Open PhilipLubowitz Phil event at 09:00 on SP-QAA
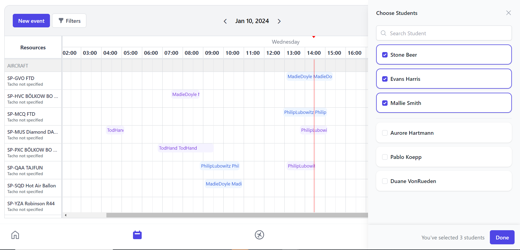Screen dimensions: 520x250 [220, 166]
